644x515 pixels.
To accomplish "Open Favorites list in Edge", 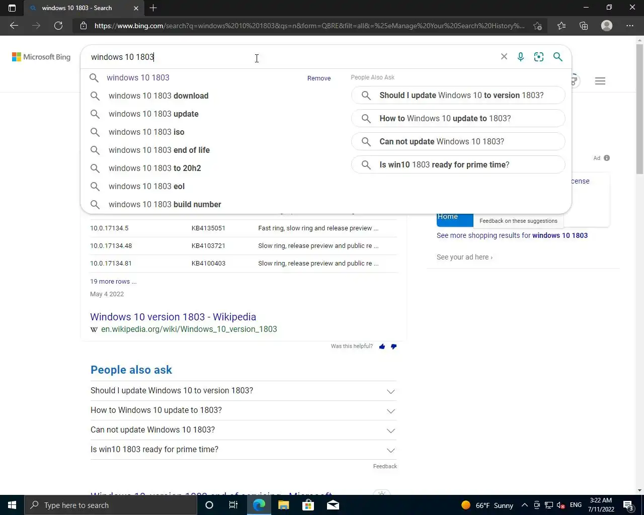I will tap(561, 26).
